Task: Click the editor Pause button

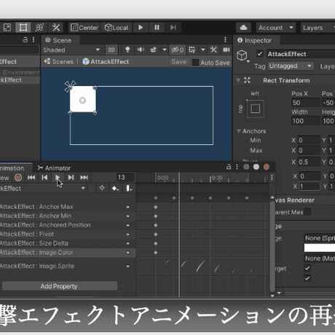Action: point(157,28)
